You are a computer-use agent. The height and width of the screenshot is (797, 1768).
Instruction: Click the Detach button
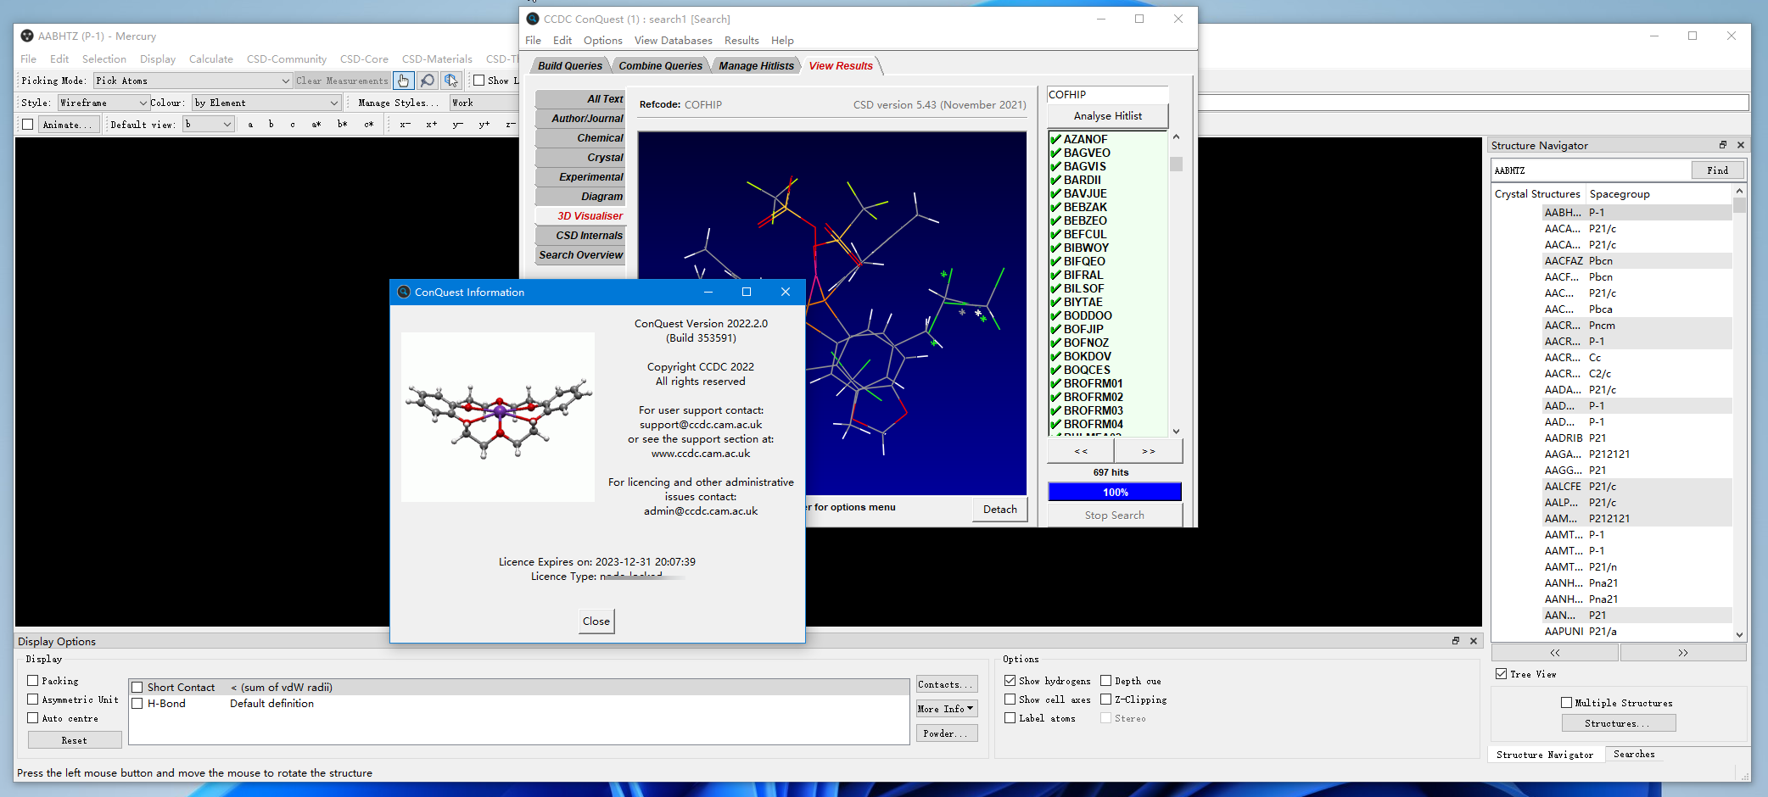pyautogui.click(x=1000, y=510)
